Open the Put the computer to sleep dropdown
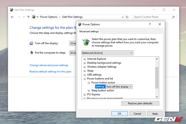Image resolution: width=186 pixels, height=124 pixels. coord(73,53)
